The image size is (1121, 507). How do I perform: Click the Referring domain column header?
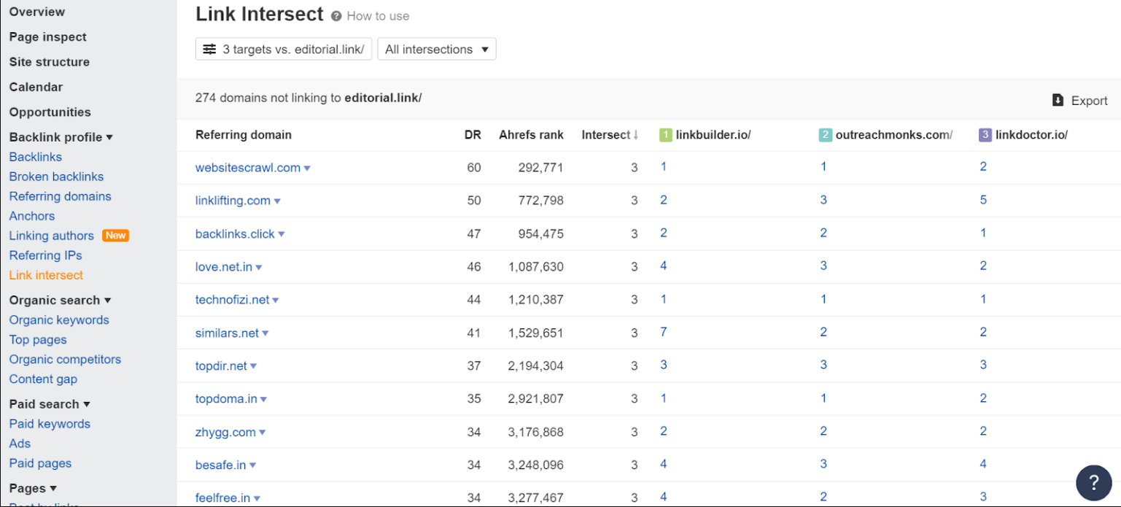click(x=244, y=135)
